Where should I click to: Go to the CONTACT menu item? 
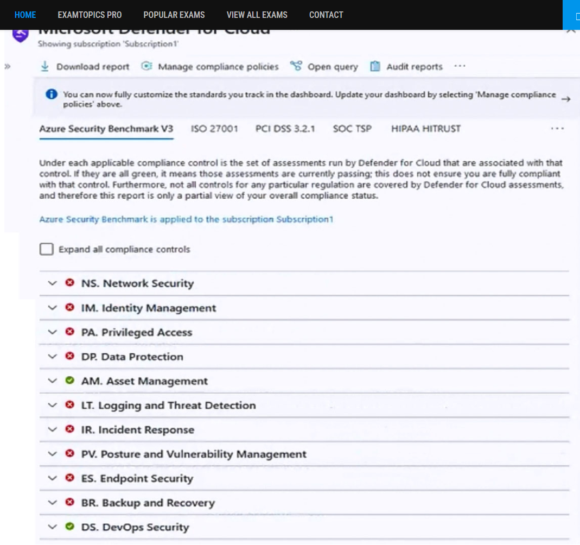(x=326, y=15)
